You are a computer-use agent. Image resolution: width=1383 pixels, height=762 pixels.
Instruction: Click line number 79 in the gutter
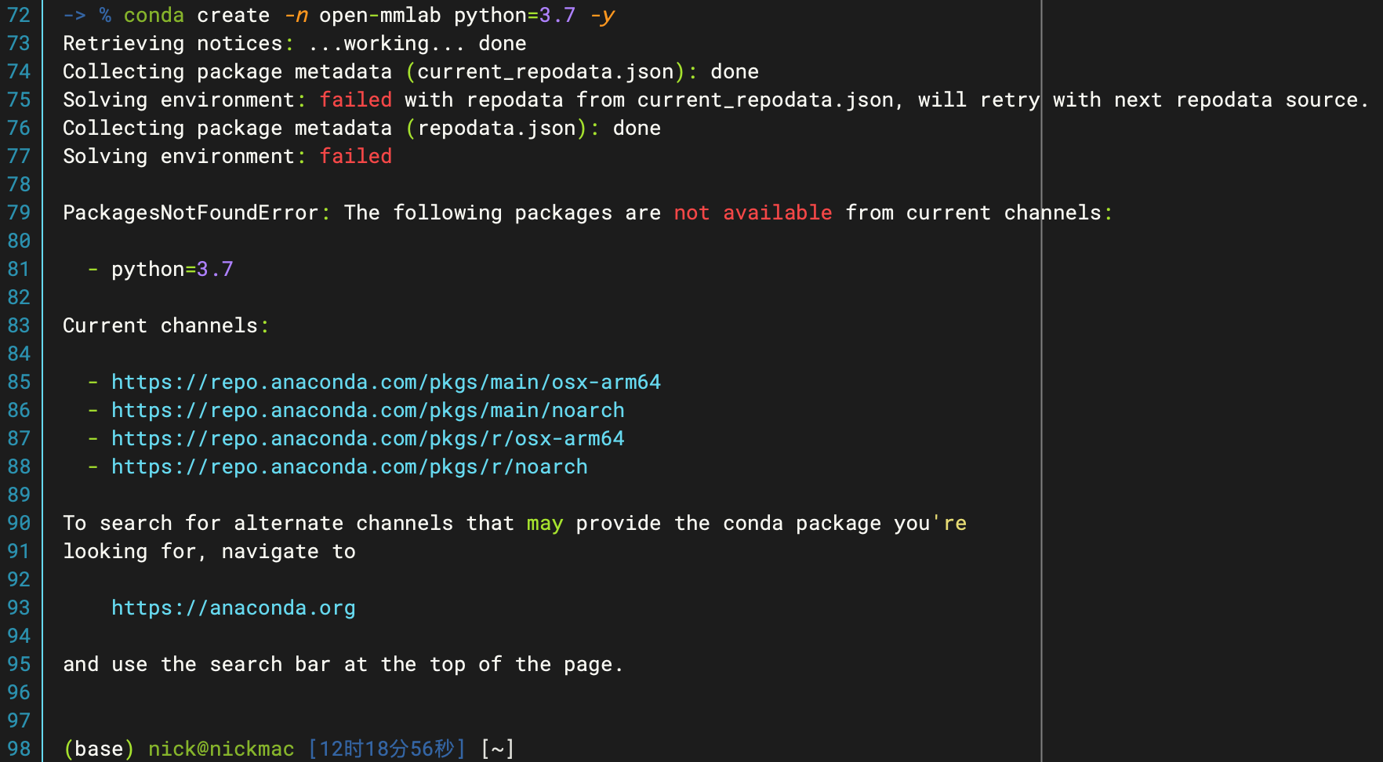[19, 212]
